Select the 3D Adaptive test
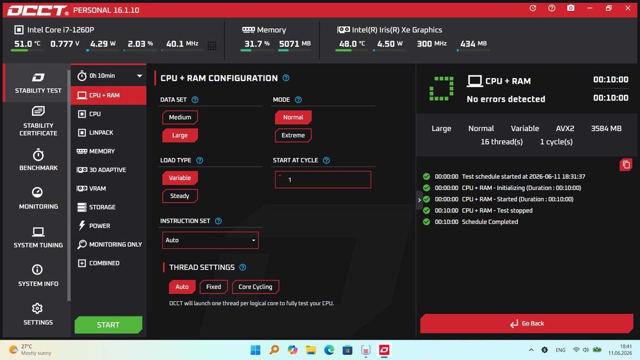 109,169
